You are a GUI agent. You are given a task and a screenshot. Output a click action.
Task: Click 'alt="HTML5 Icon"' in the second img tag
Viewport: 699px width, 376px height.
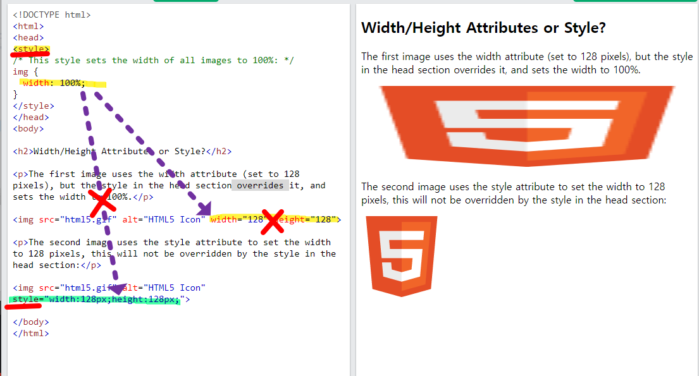[164, 288]
